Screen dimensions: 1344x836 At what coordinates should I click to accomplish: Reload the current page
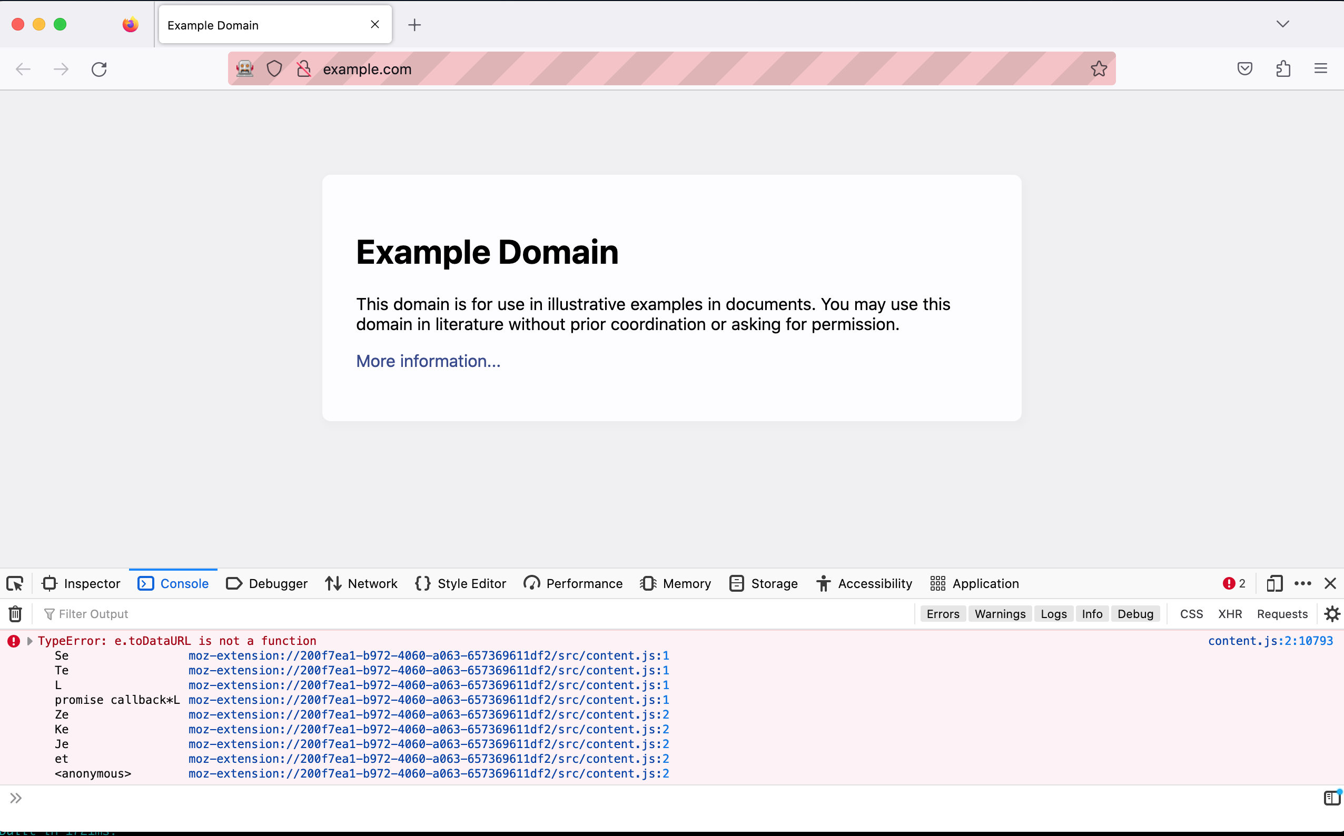point(99,69)
